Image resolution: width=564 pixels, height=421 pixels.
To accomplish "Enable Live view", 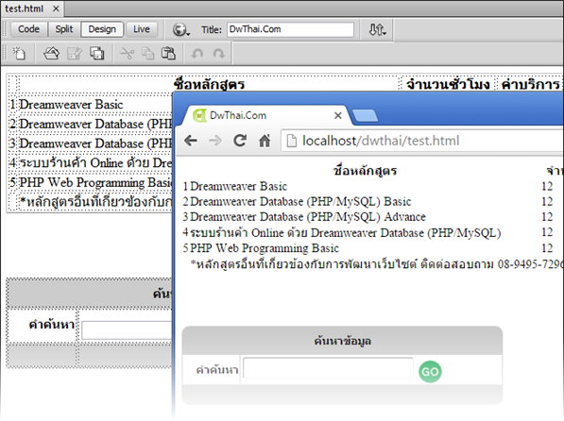I will (x=142, y=29).
